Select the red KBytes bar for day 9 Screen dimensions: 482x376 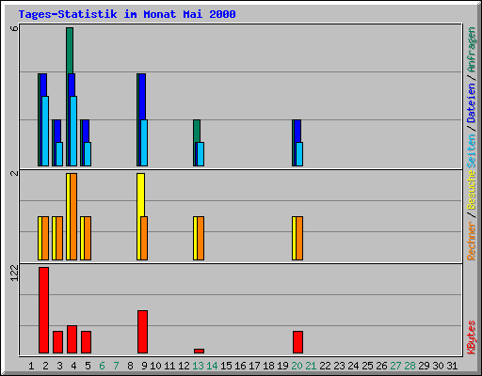tap(142, 332)
